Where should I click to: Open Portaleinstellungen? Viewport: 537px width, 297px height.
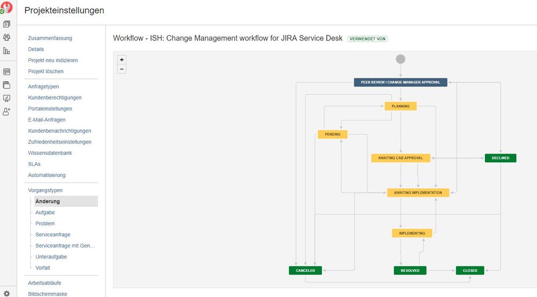[50, 108]
